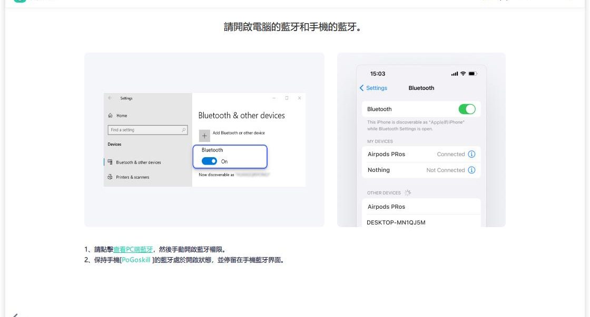Click the back arrow in Windows Settings header
The image size is (590, 317).
[x=110, y=98]
